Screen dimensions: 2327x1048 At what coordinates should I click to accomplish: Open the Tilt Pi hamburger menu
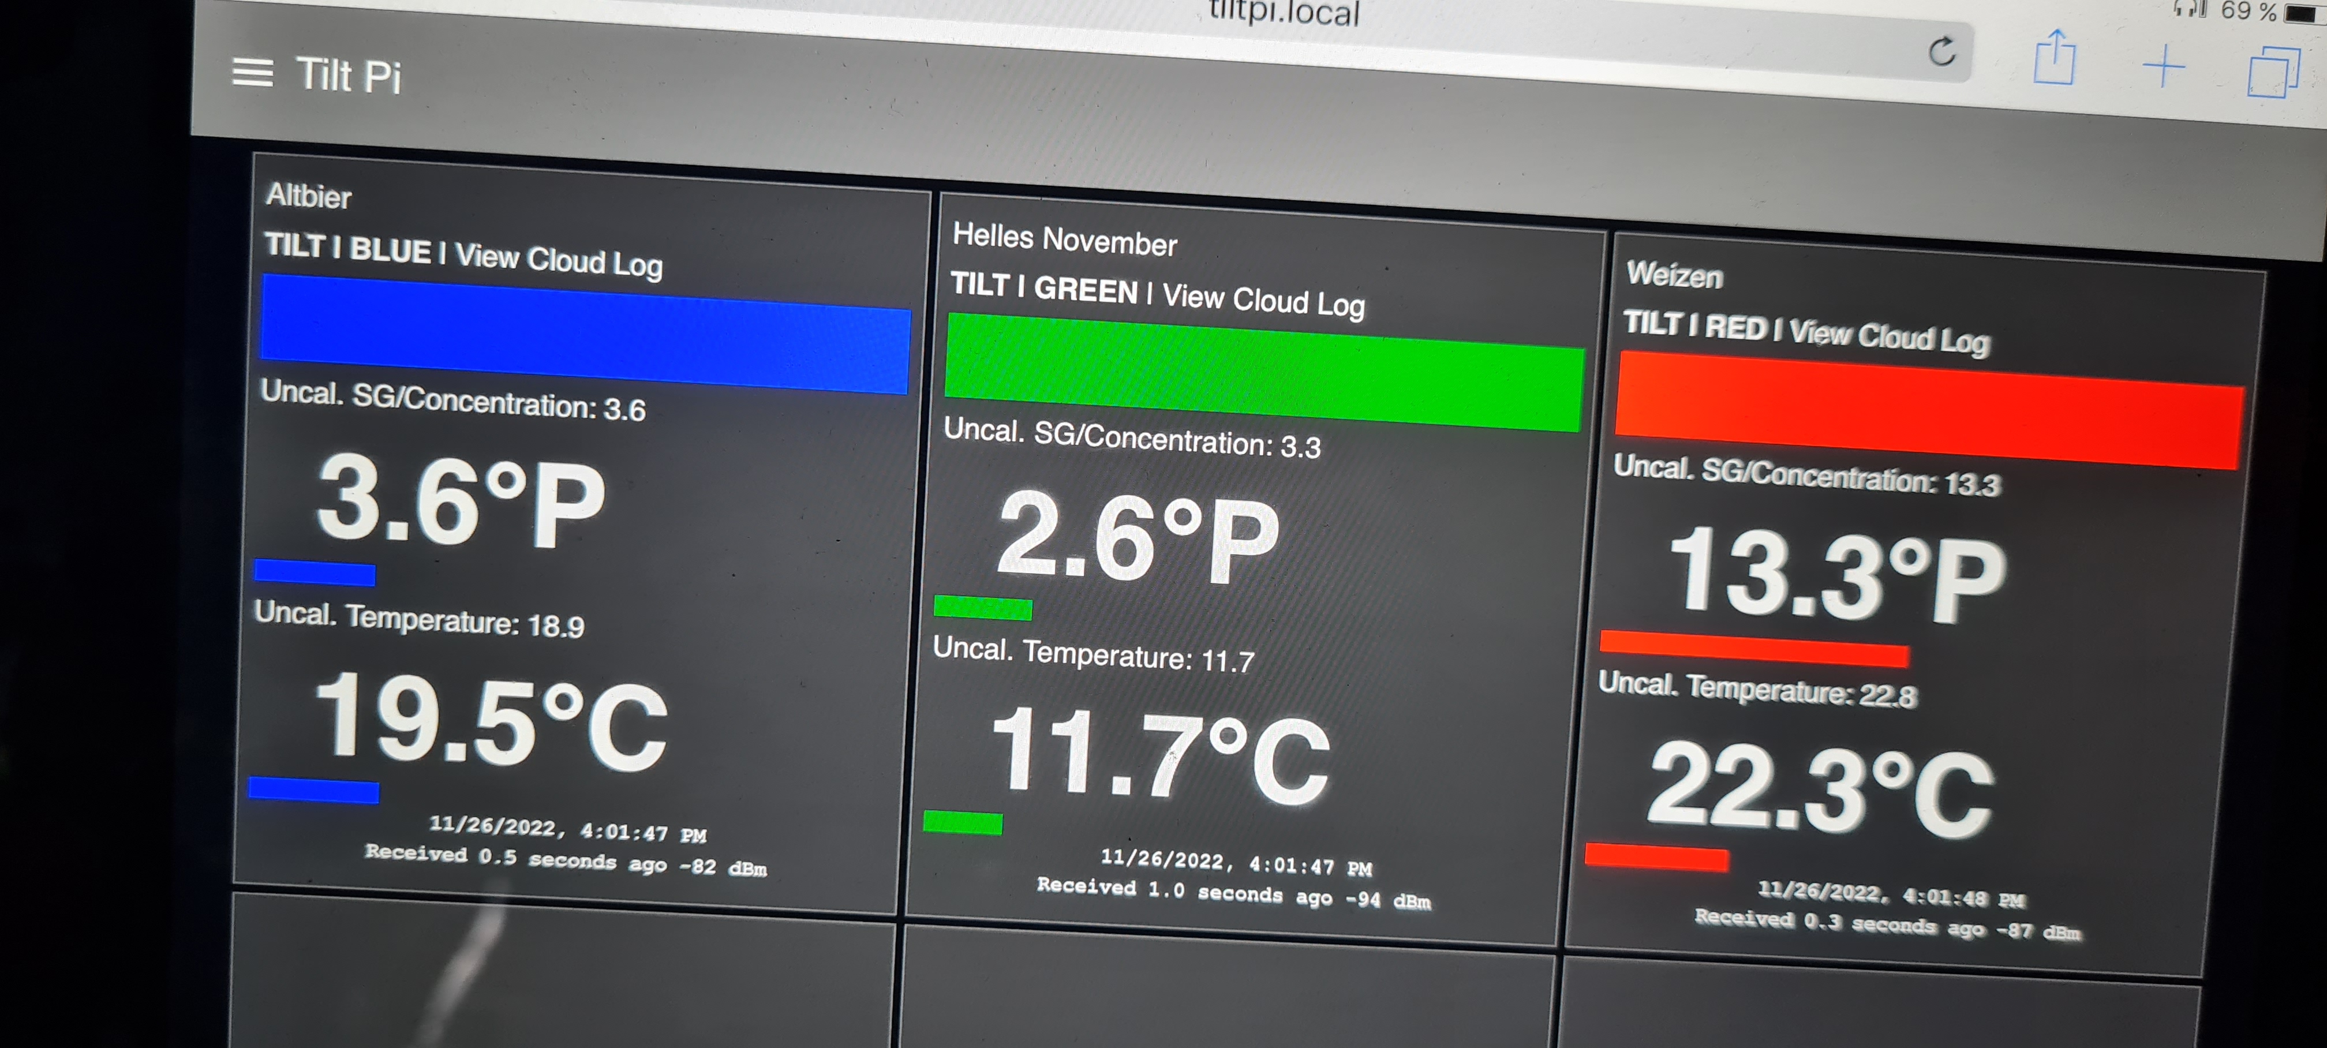tap(252, 72)
